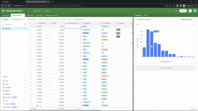Click Add an extension in header
The width and height of the screenshot is (198, 111).
click(x=186, y=19)
